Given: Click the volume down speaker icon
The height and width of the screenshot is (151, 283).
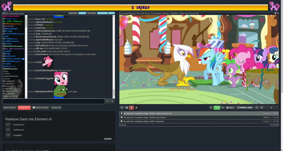Looking at the screenshot, I should tap(211, 108).
